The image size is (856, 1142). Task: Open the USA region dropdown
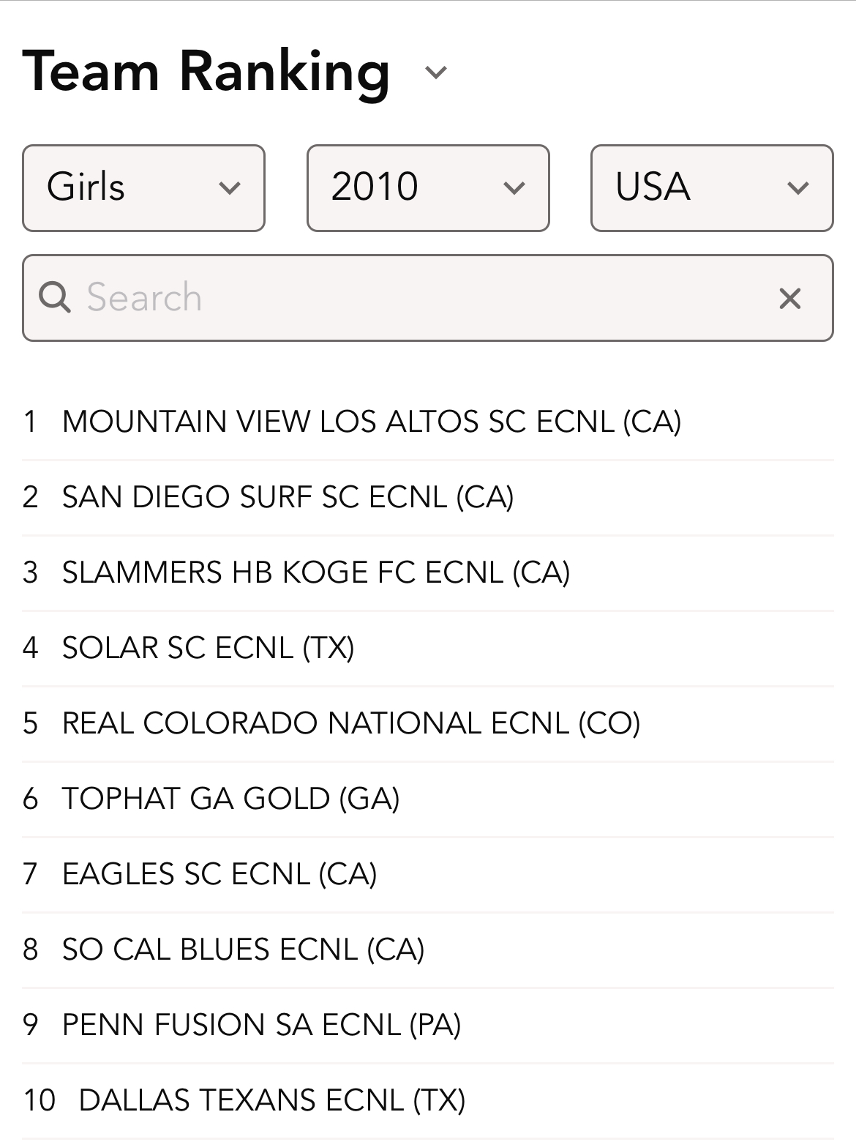point(712,188)
